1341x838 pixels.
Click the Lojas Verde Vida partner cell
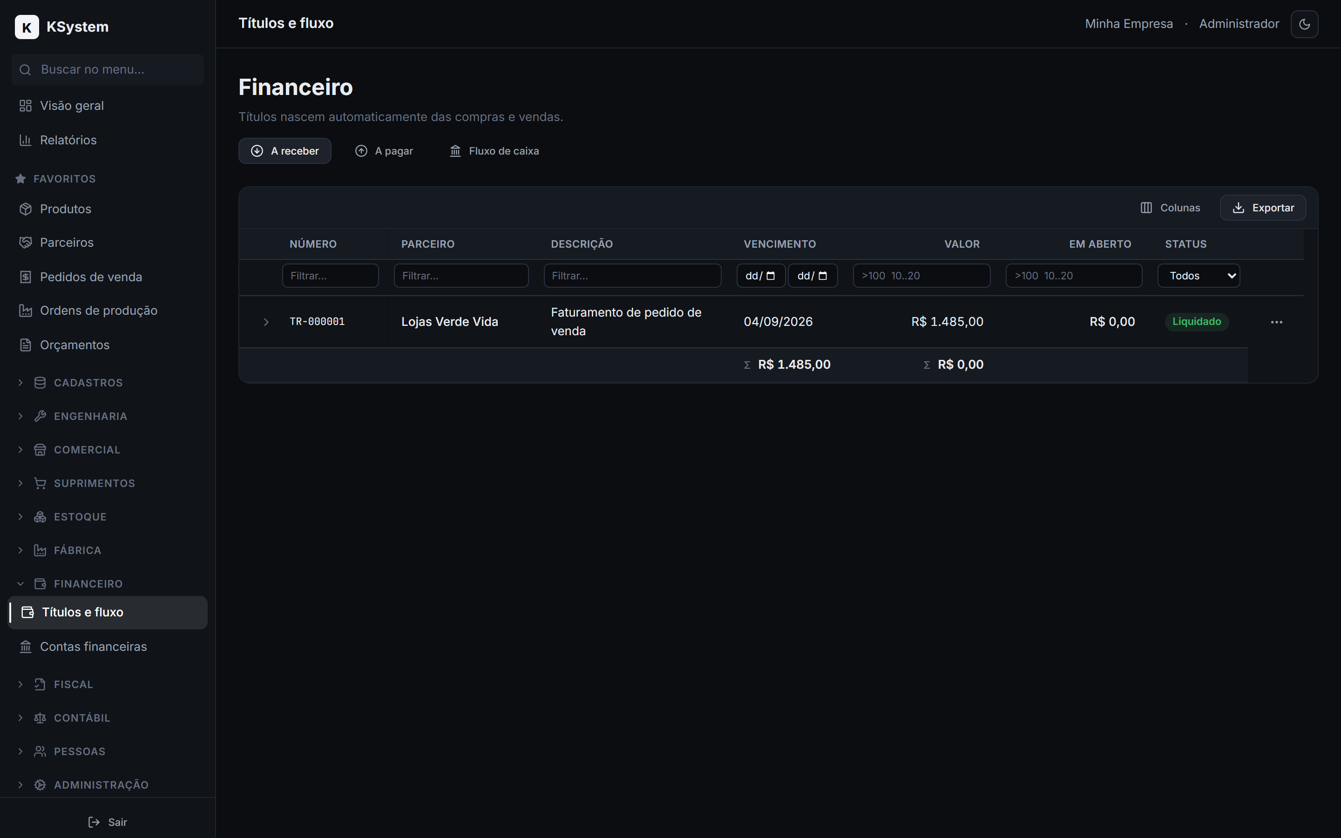click(x=449, y=322)
